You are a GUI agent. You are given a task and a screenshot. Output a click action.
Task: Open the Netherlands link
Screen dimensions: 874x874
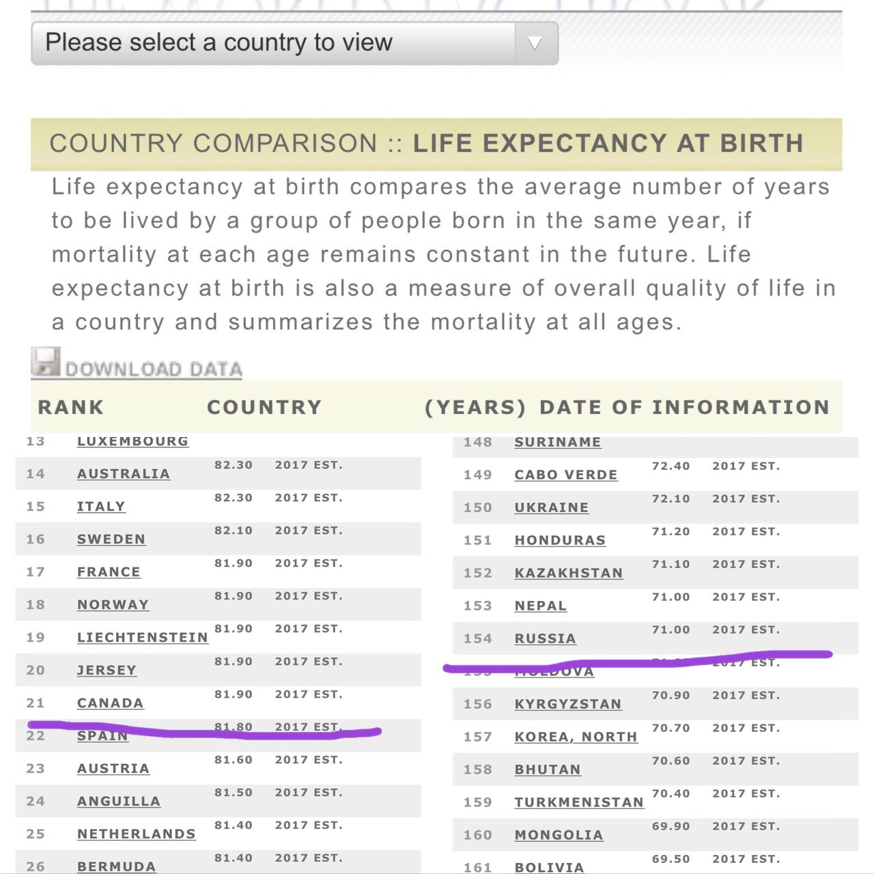[136, 834]
